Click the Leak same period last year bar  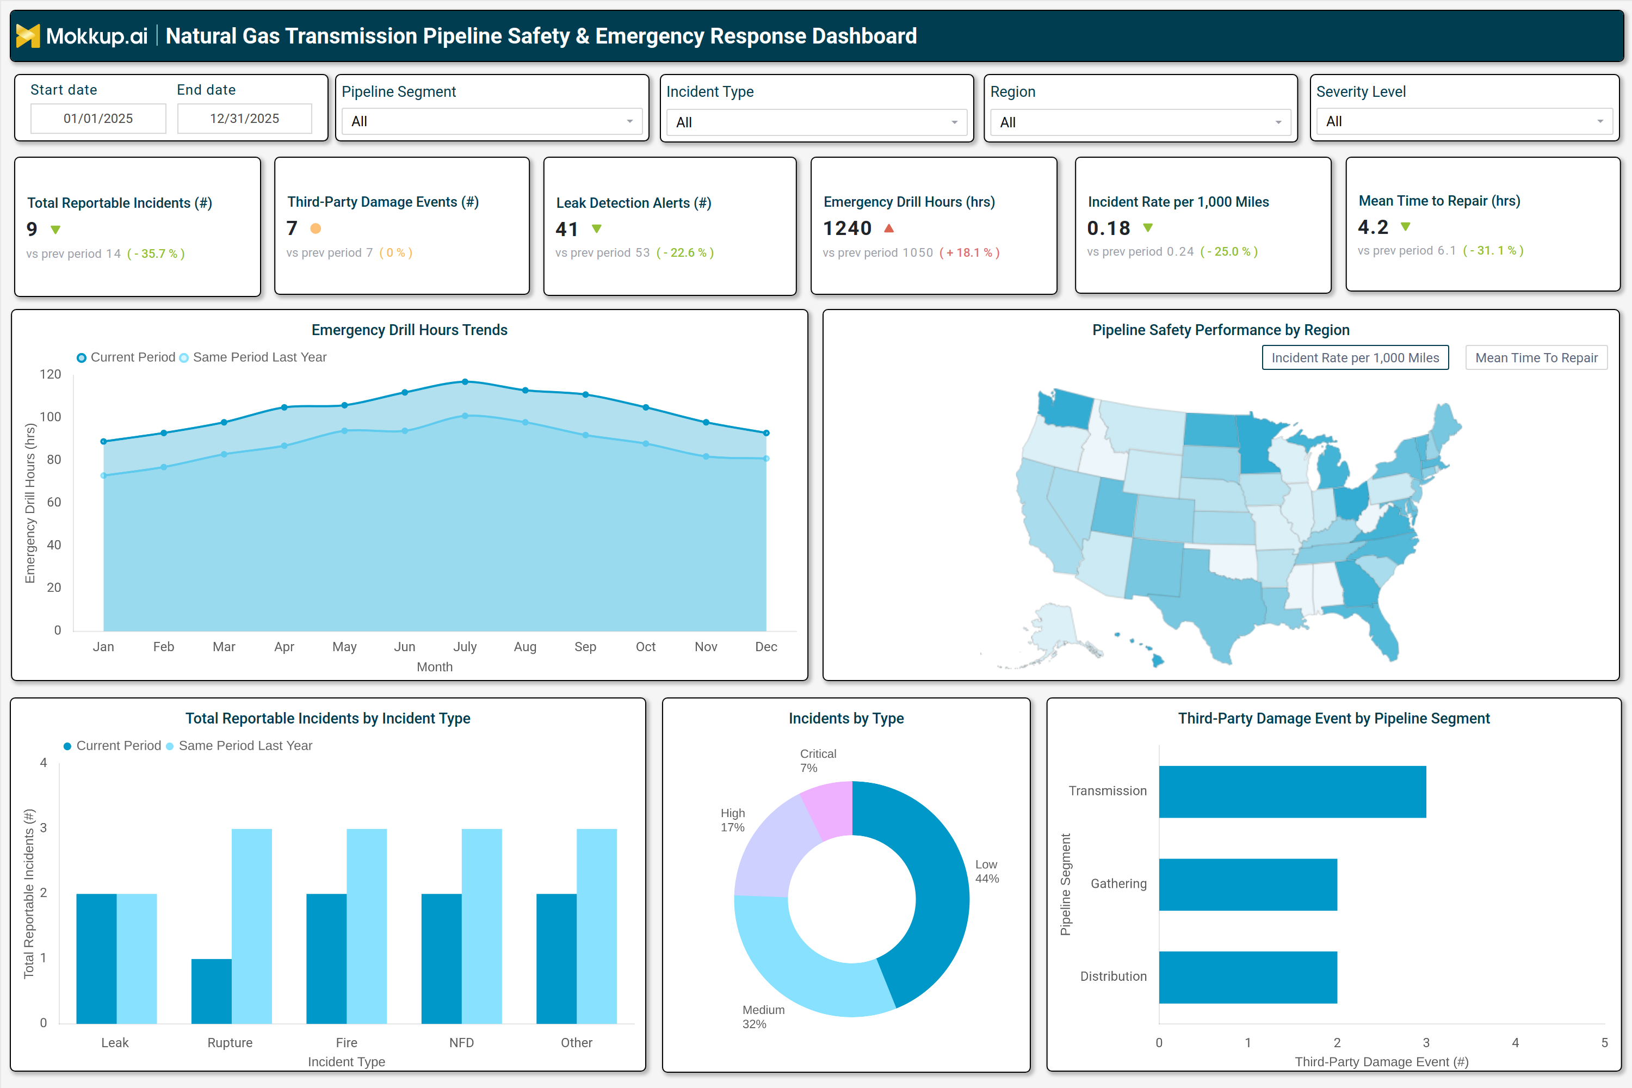click(x=137, y=958)
